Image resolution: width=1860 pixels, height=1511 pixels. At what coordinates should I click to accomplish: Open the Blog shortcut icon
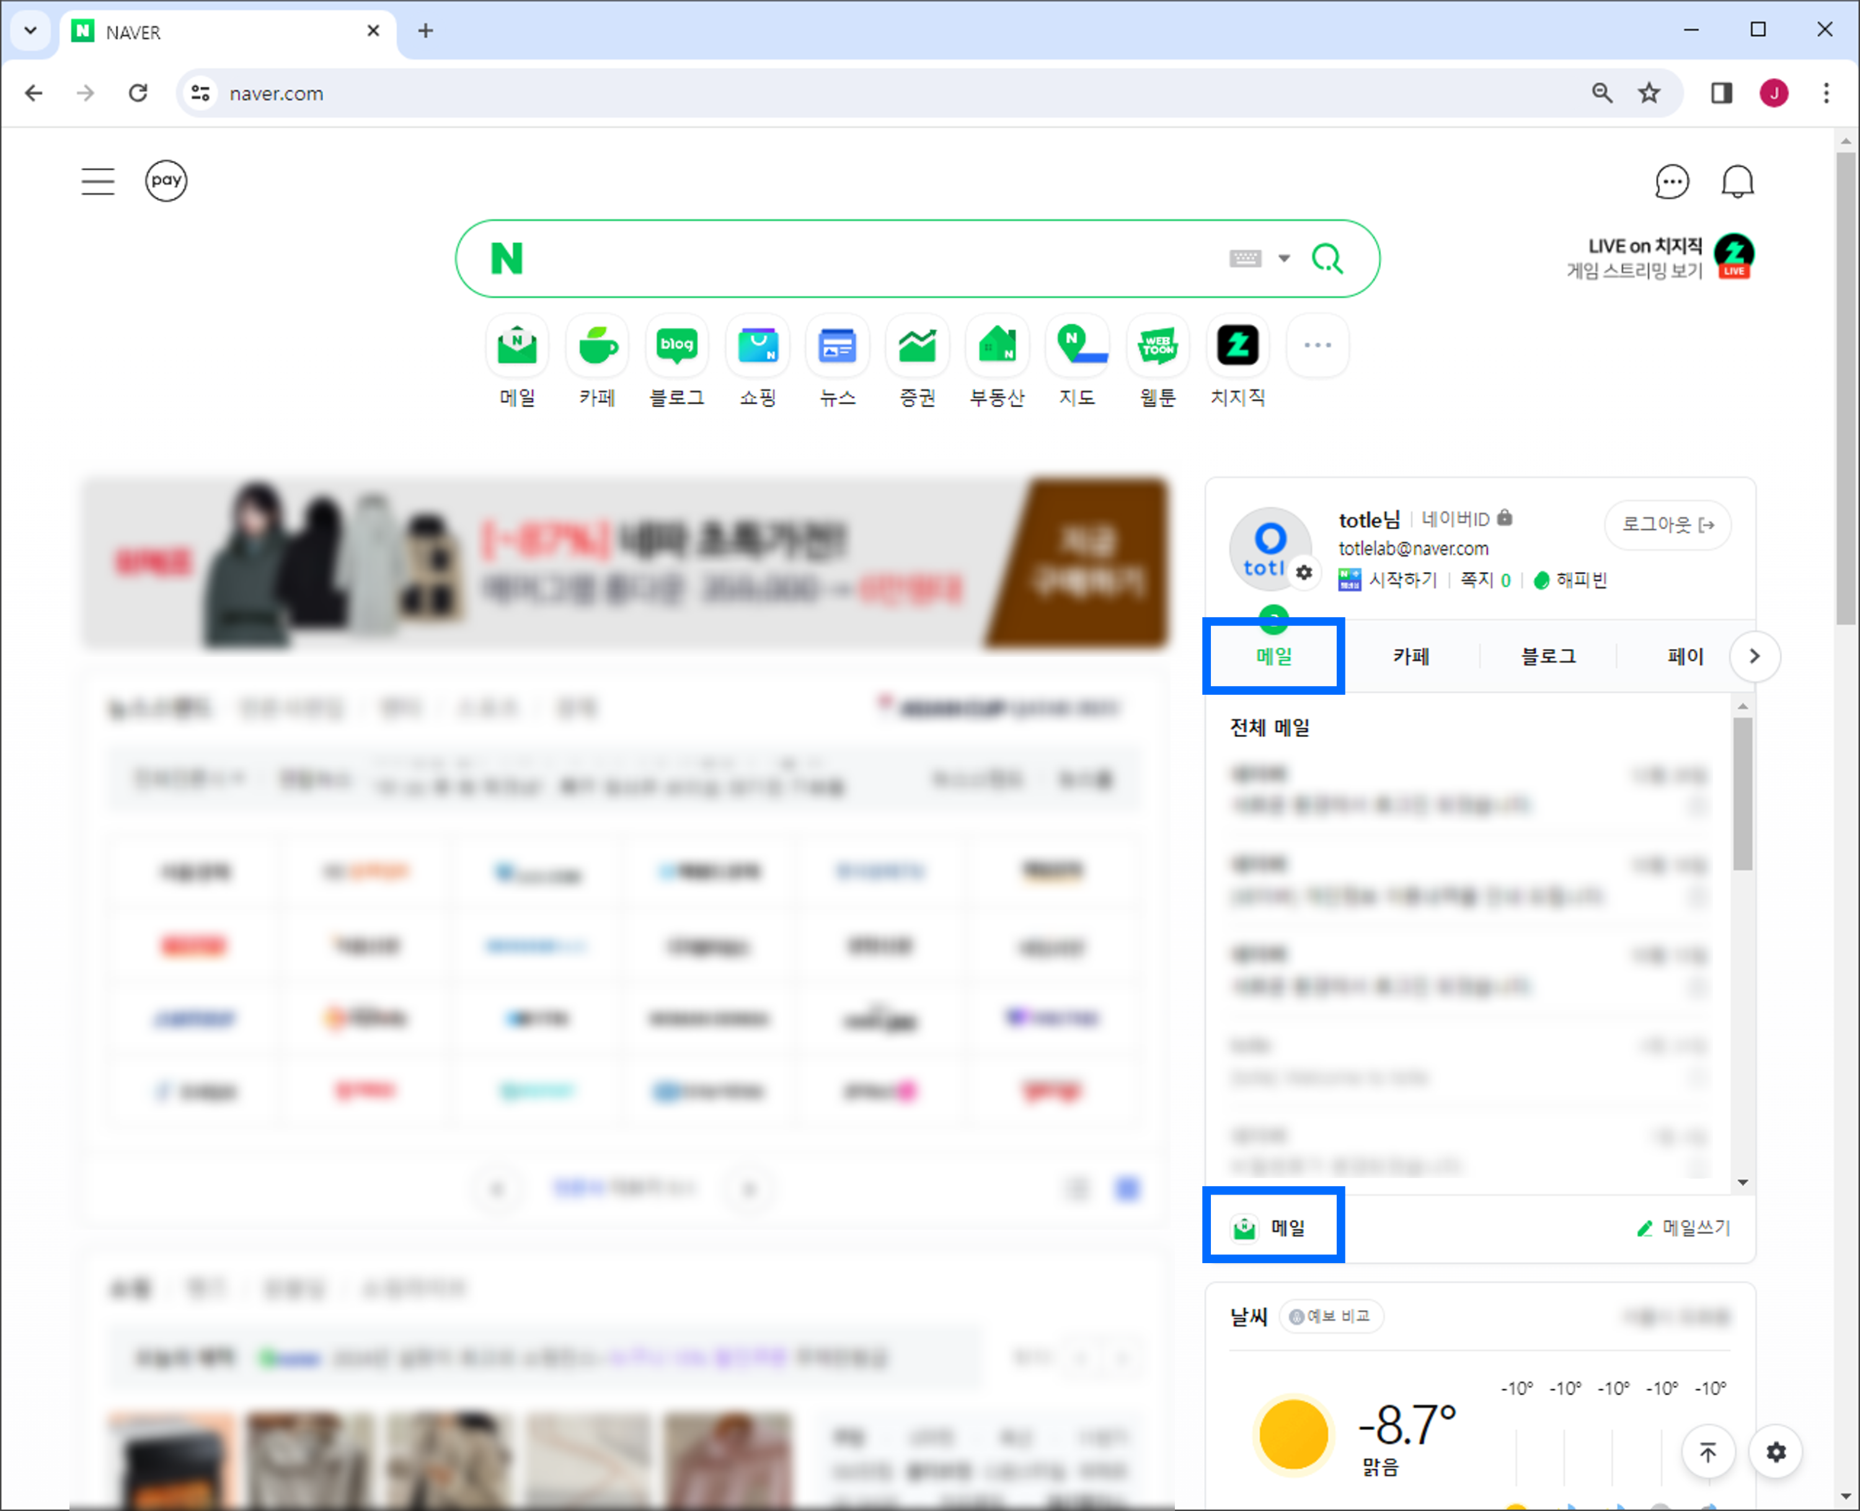pyautogui.click(x=676, y=346)
